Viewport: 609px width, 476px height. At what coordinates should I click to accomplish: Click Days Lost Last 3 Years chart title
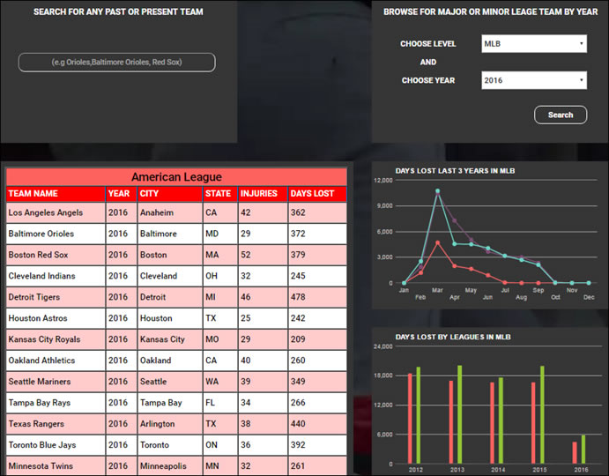[455, 171]
